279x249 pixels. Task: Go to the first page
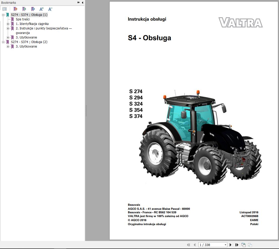tap(188, 245)
